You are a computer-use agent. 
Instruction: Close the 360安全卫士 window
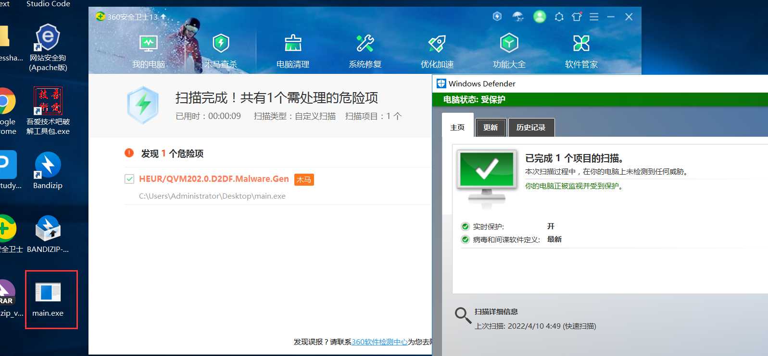click(x=629, y=17)
